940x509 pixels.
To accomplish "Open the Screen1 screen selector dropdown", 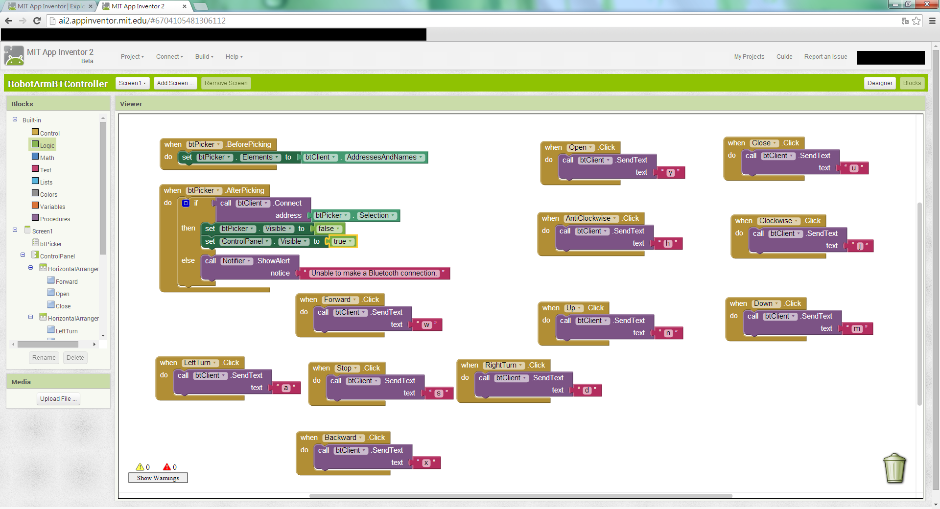I will (133, 83).
